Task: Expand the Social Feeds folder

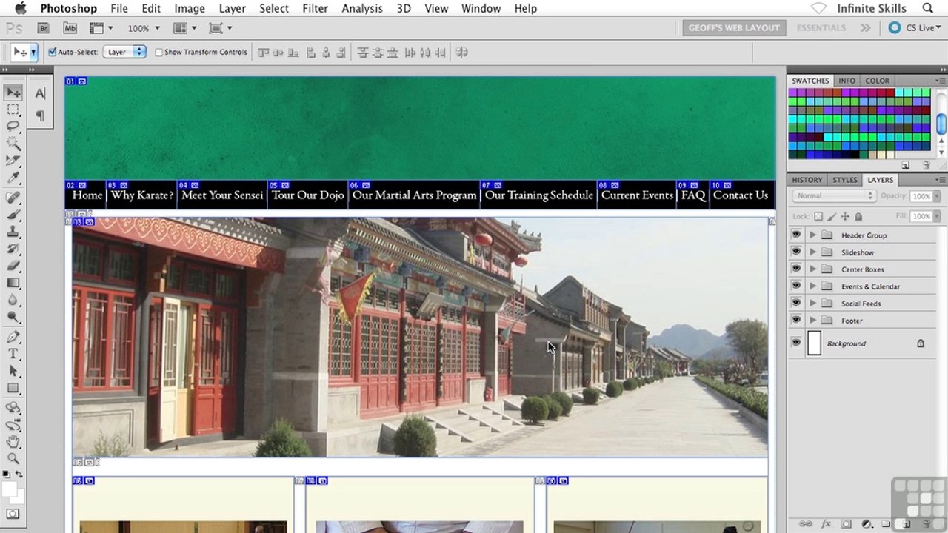Action: click(813, 304)
